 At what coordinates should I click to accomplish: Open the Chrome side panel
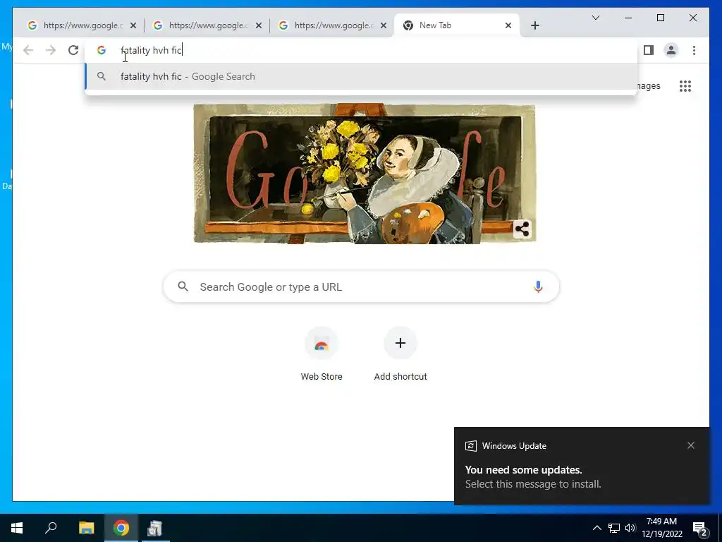click(649, 50)
